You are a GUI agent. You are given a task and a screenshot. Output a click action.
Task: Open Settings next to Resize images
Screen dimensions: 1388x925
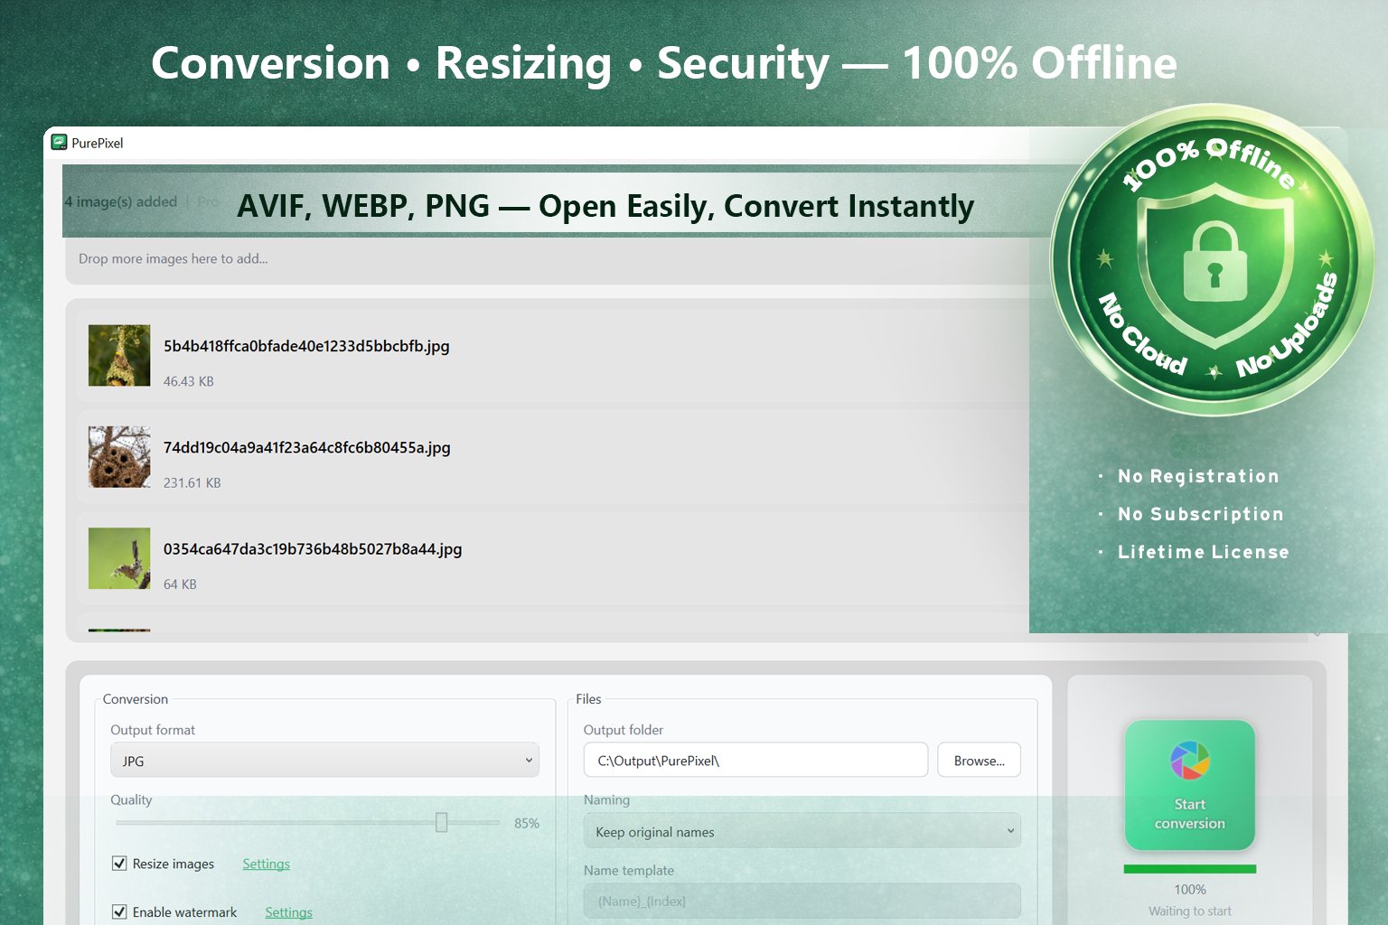(x=265, y=864)
